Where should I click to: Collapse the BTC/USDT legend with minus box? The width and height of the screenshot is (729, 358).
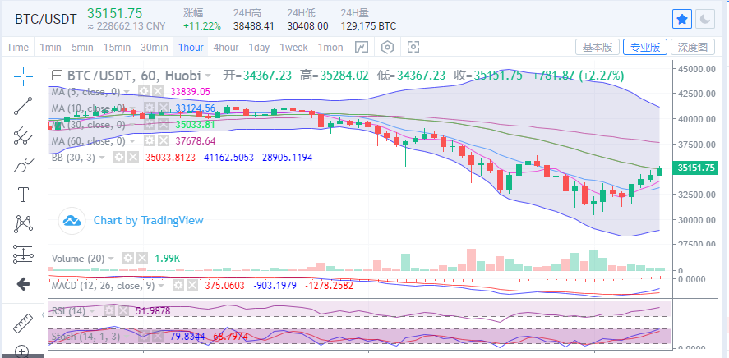[57, 76]
